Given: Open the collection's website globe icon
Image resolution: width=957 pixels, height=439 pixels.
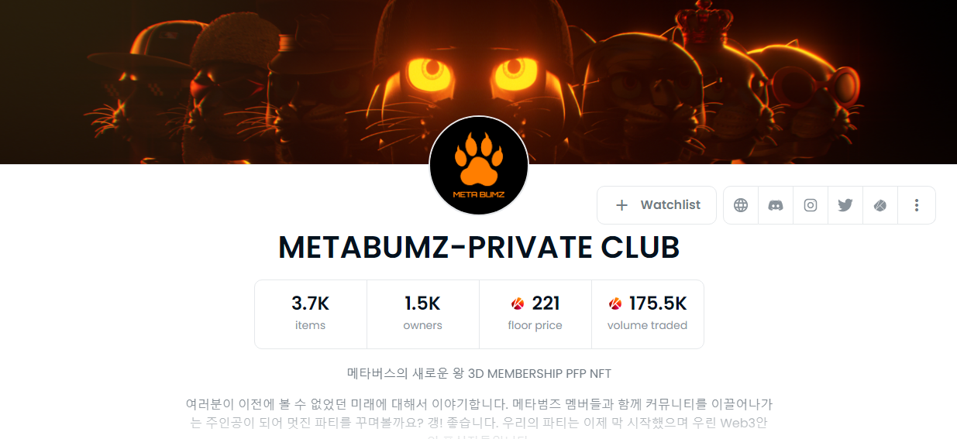Looking at the screenshot, I should coord(741,205).
